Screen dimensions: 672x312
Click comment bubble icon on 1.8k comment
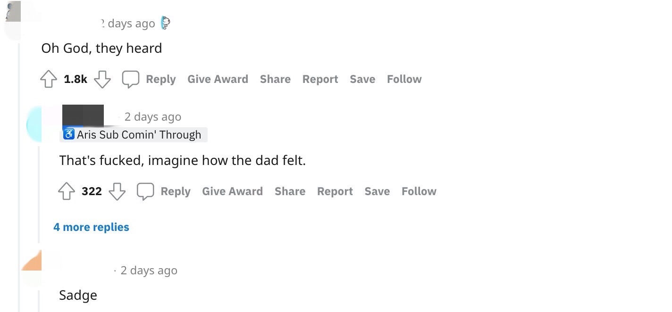(131, 79)
